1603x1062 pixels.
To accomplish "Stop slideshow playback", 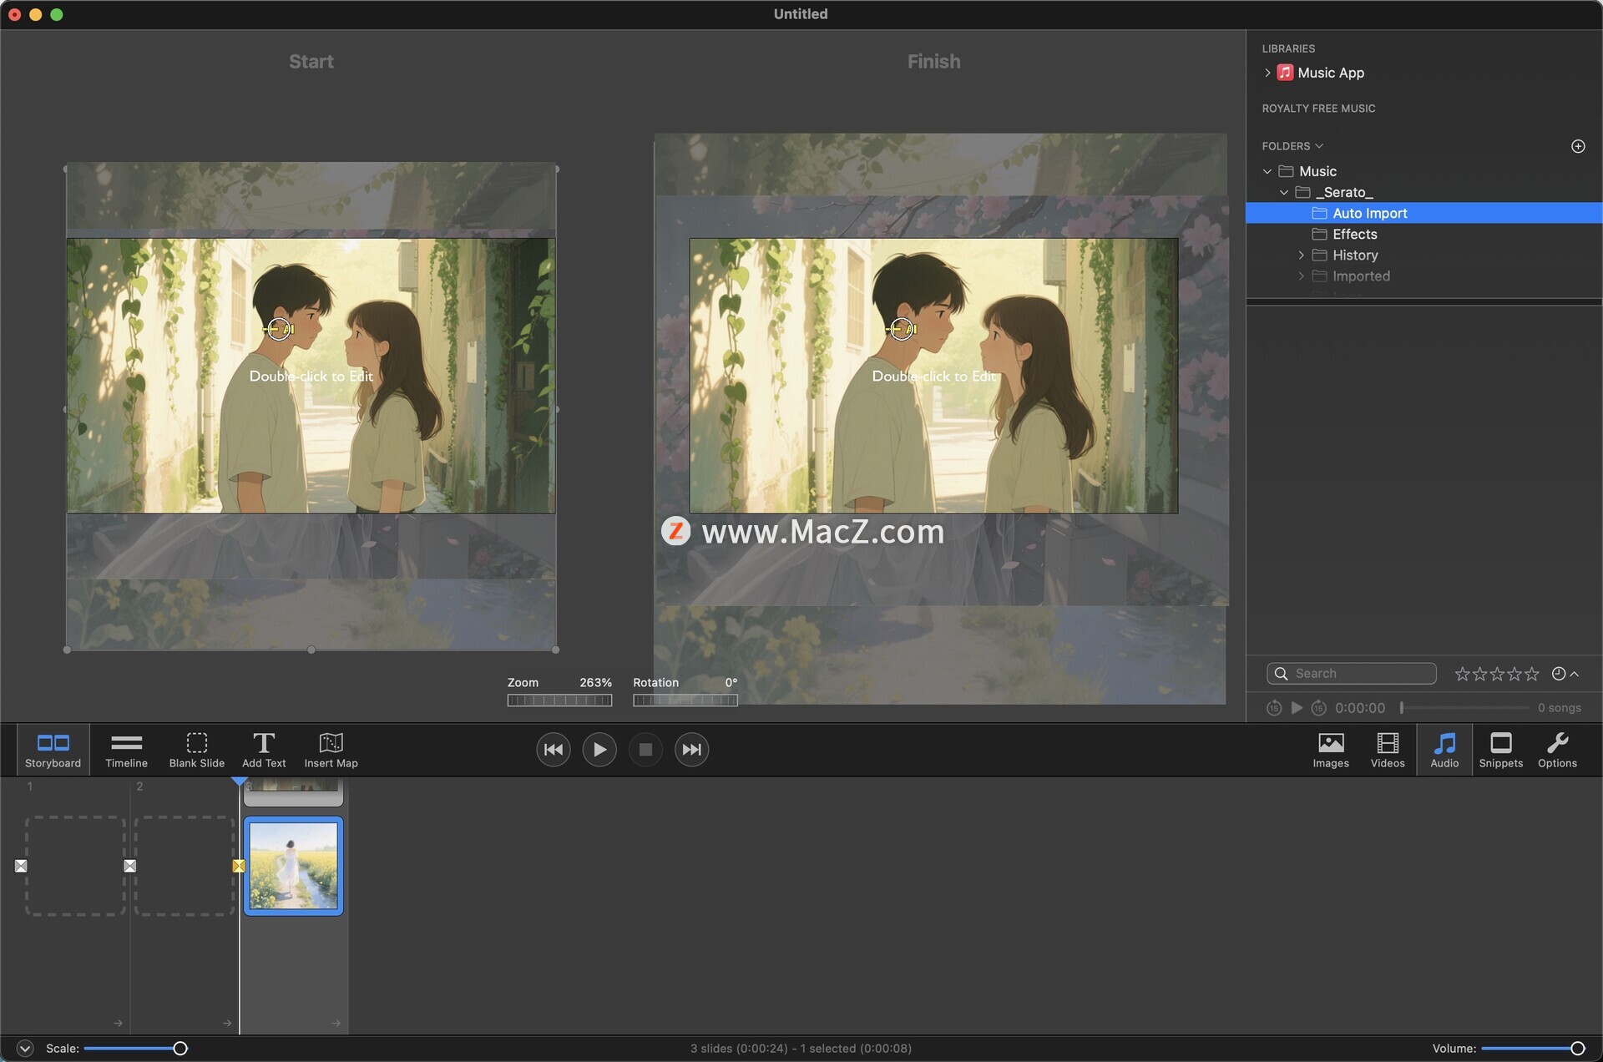I will [645, 750].
